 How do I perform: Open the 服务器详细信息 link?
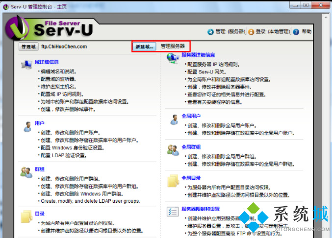[x=198, y=55]
